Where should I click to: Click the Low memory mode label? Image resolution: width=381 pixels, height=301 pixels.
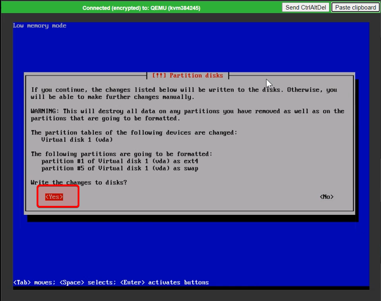[40, 25]
